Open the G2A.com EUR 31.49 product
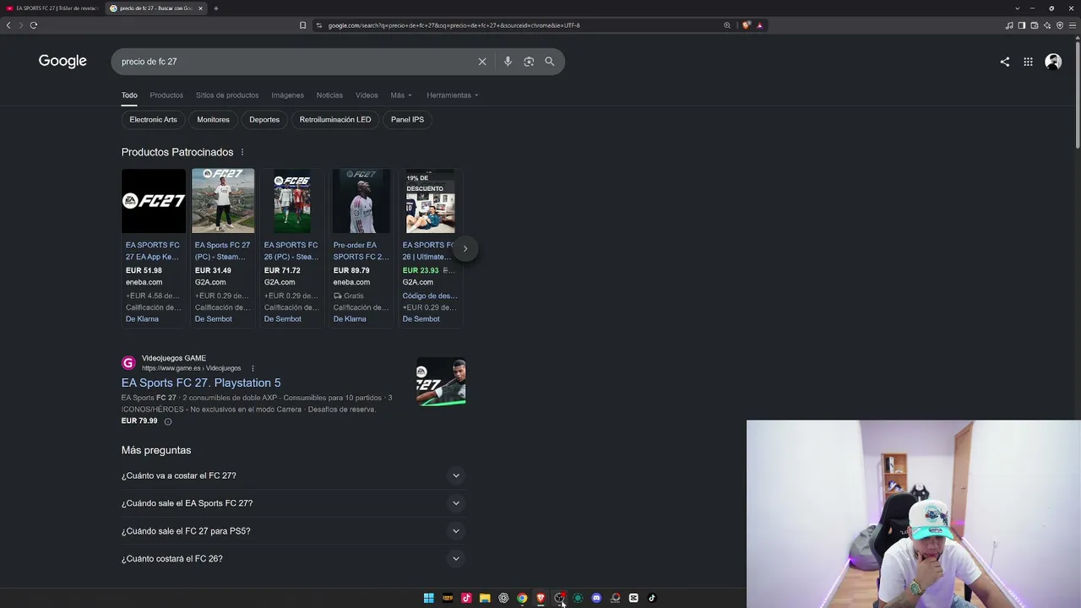This screenshot has height=608, width=1081. click(222, 247)
